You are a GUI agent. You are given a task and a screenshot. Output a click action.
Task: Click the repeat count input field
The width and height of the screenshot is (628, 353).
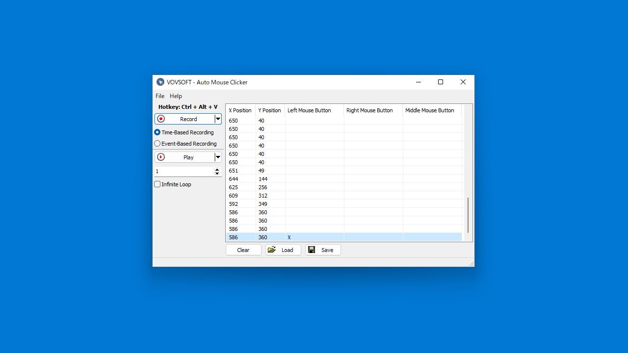point(184,172)
